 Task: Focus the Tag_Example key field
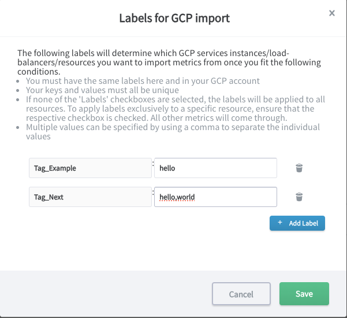pyautogui.click(x=89, y=168)
